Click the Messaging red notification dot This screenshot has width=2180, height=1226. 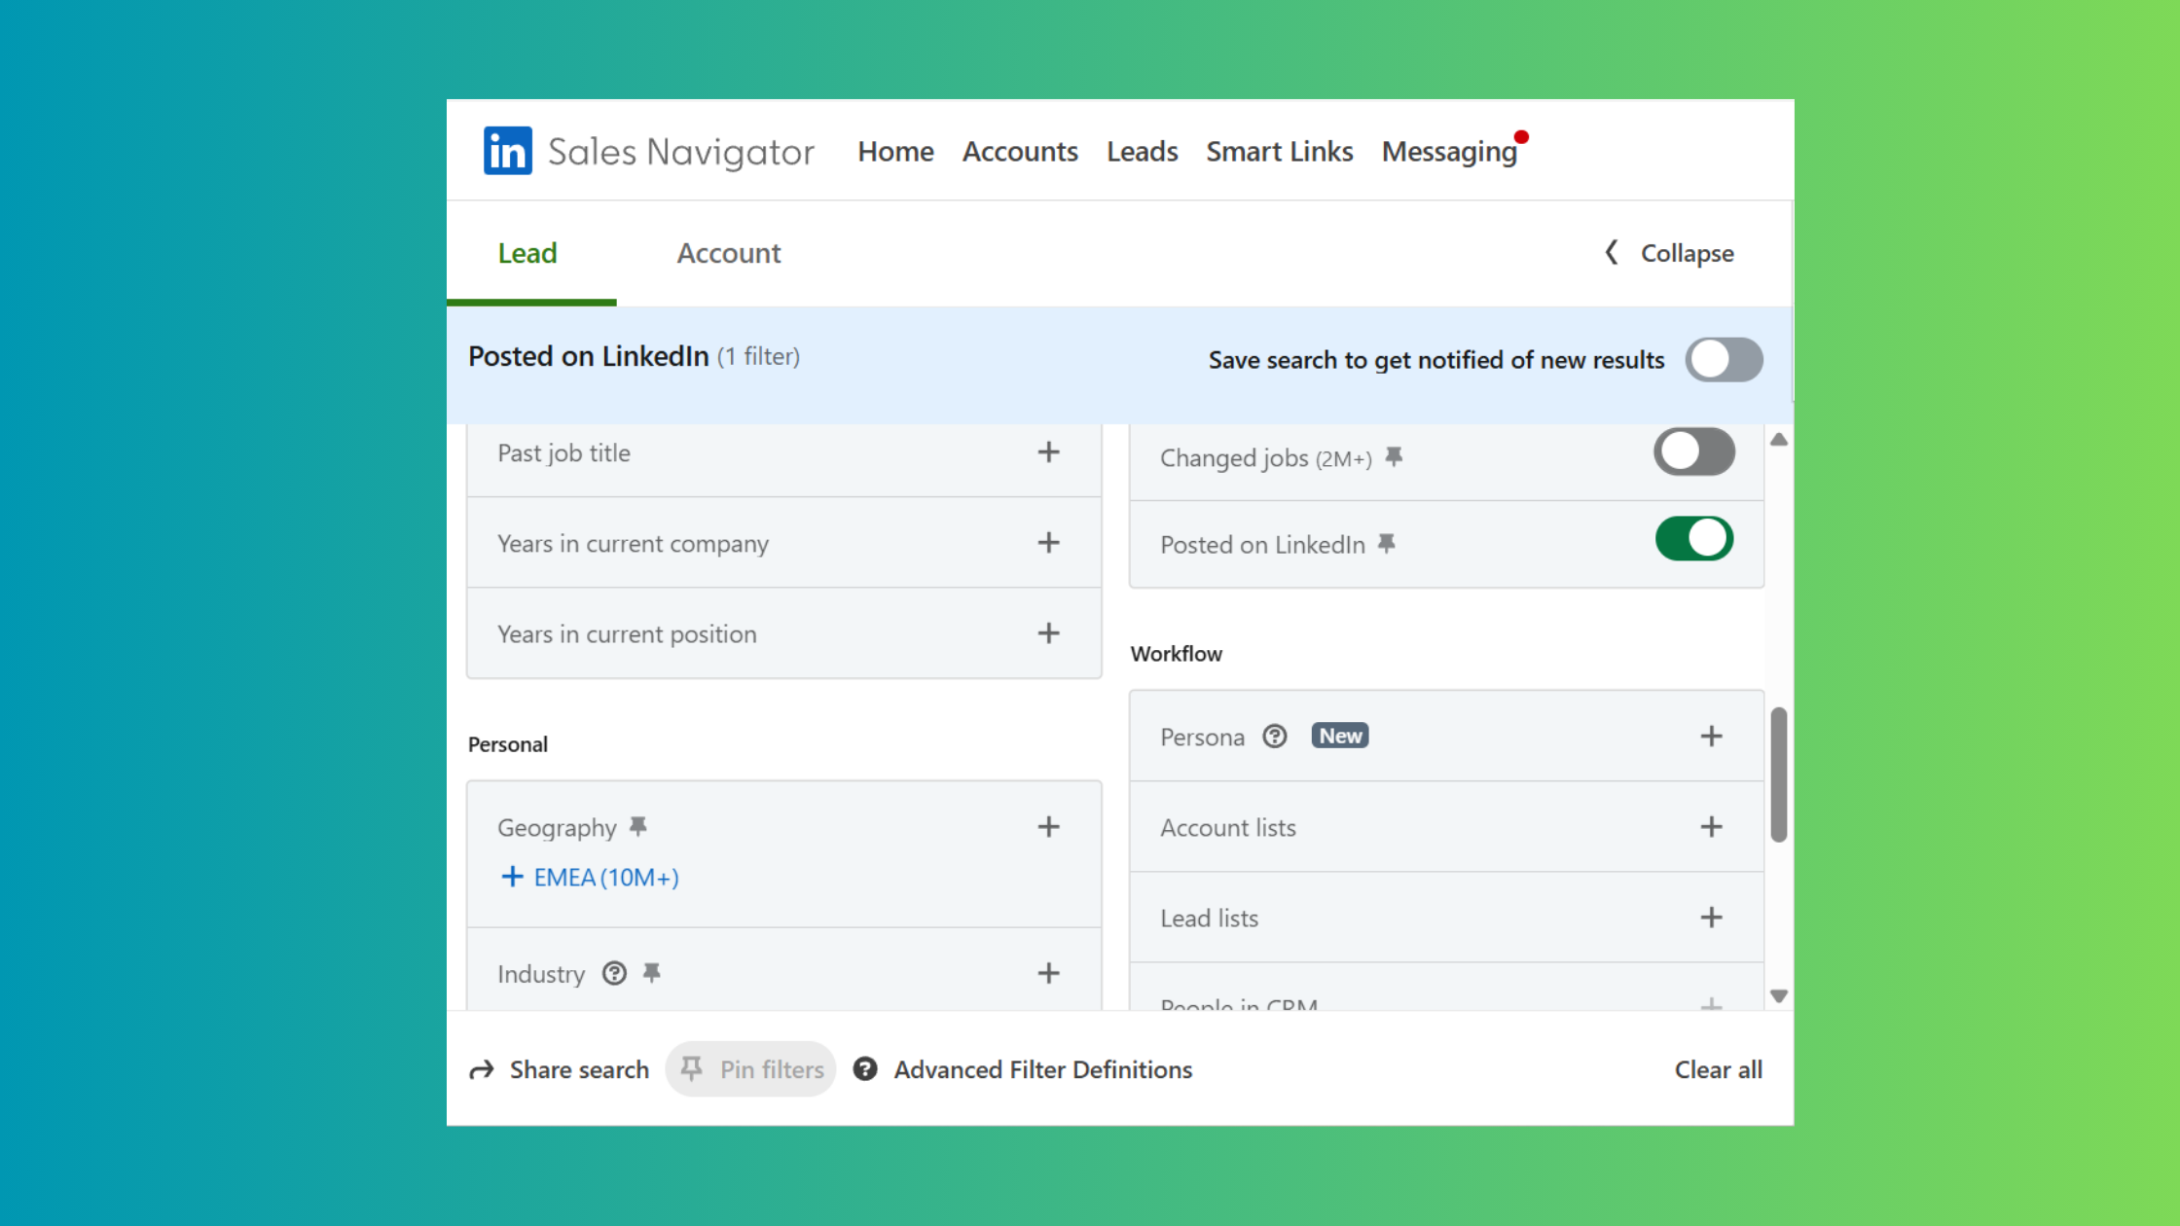[1521, 137]
